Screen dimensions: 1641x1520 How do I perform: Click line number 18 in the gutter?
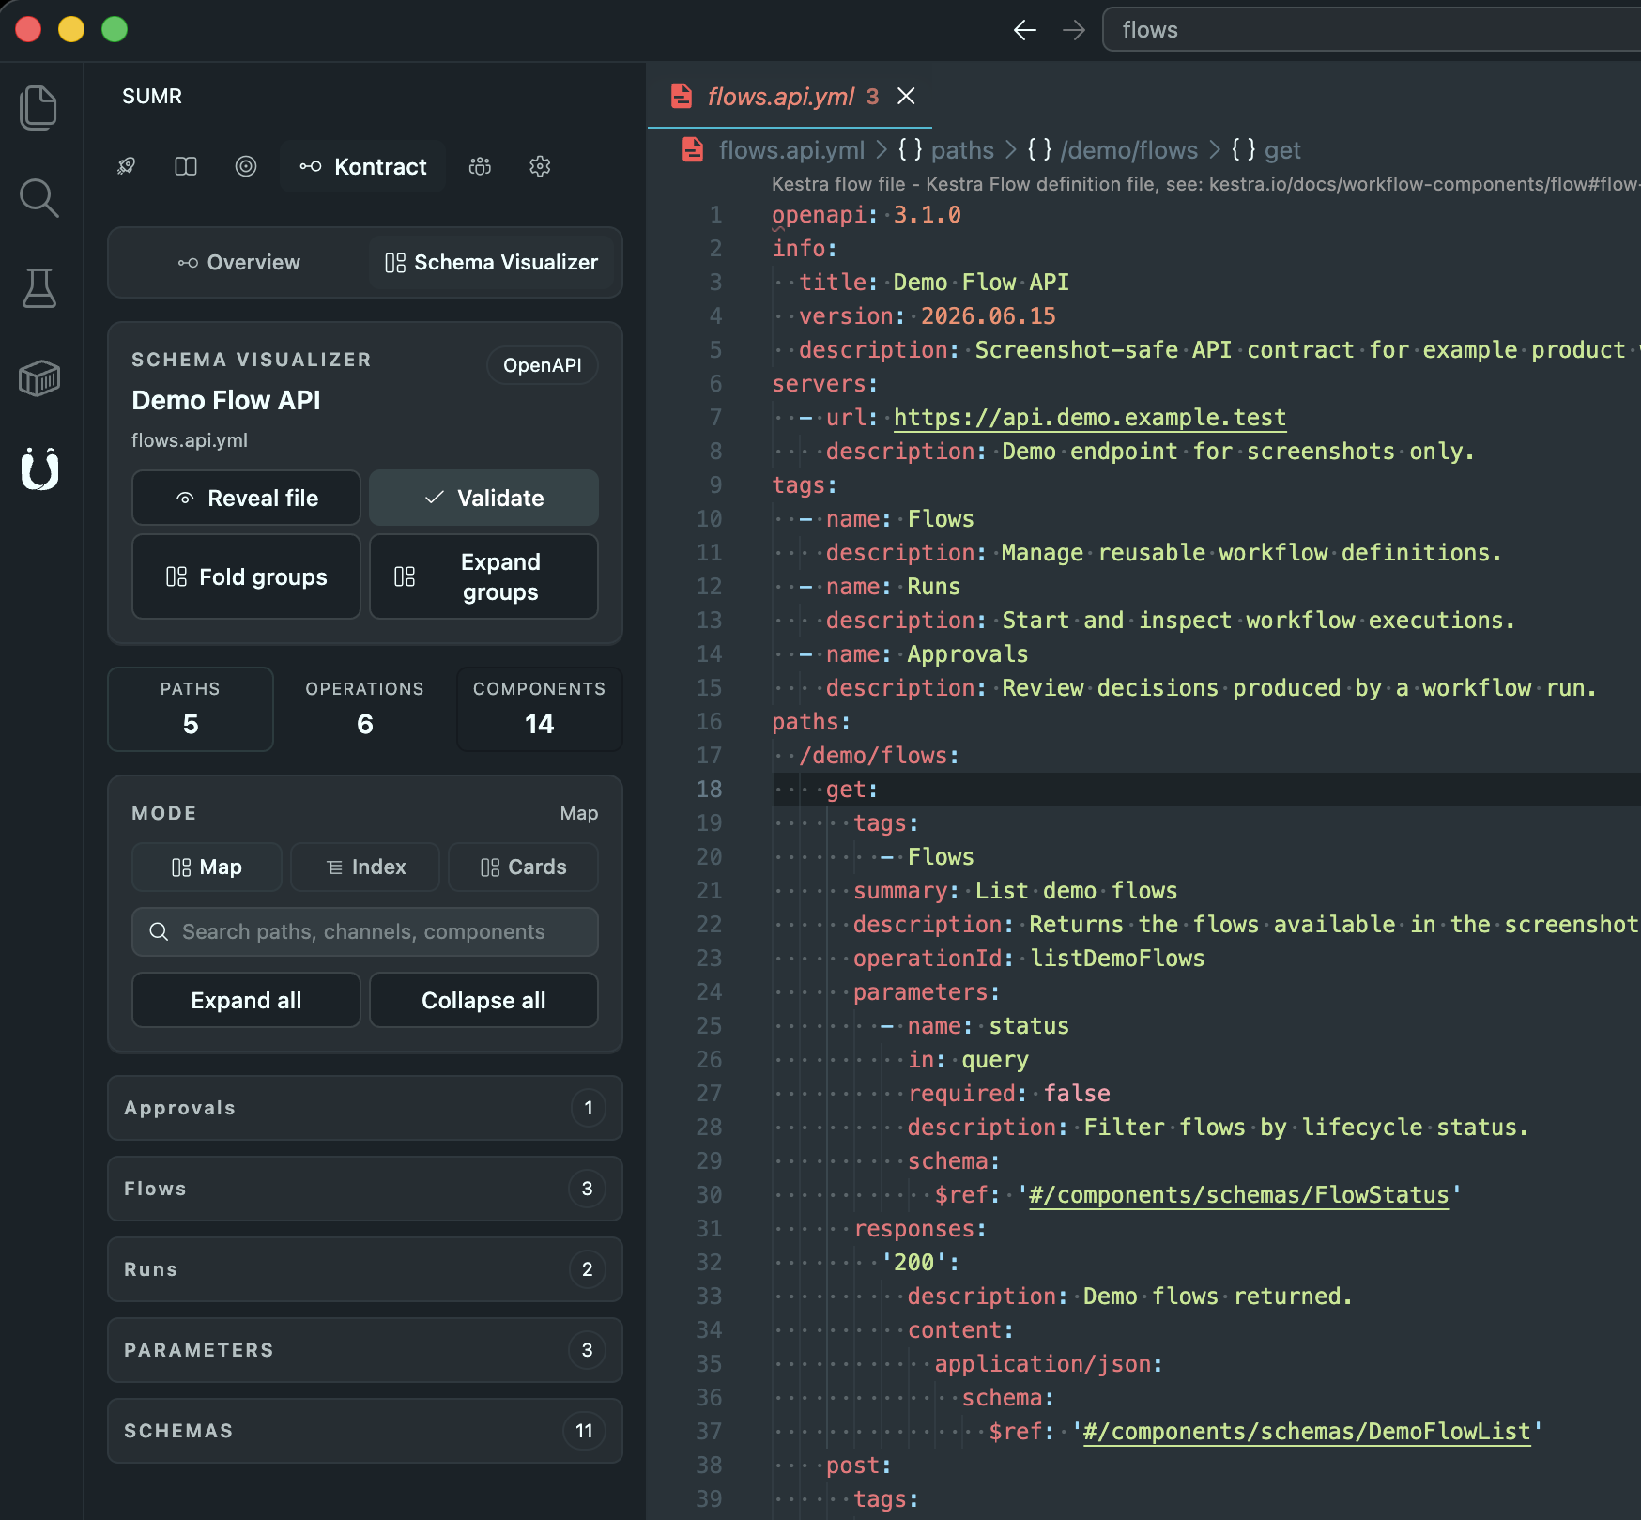[709, 789]
